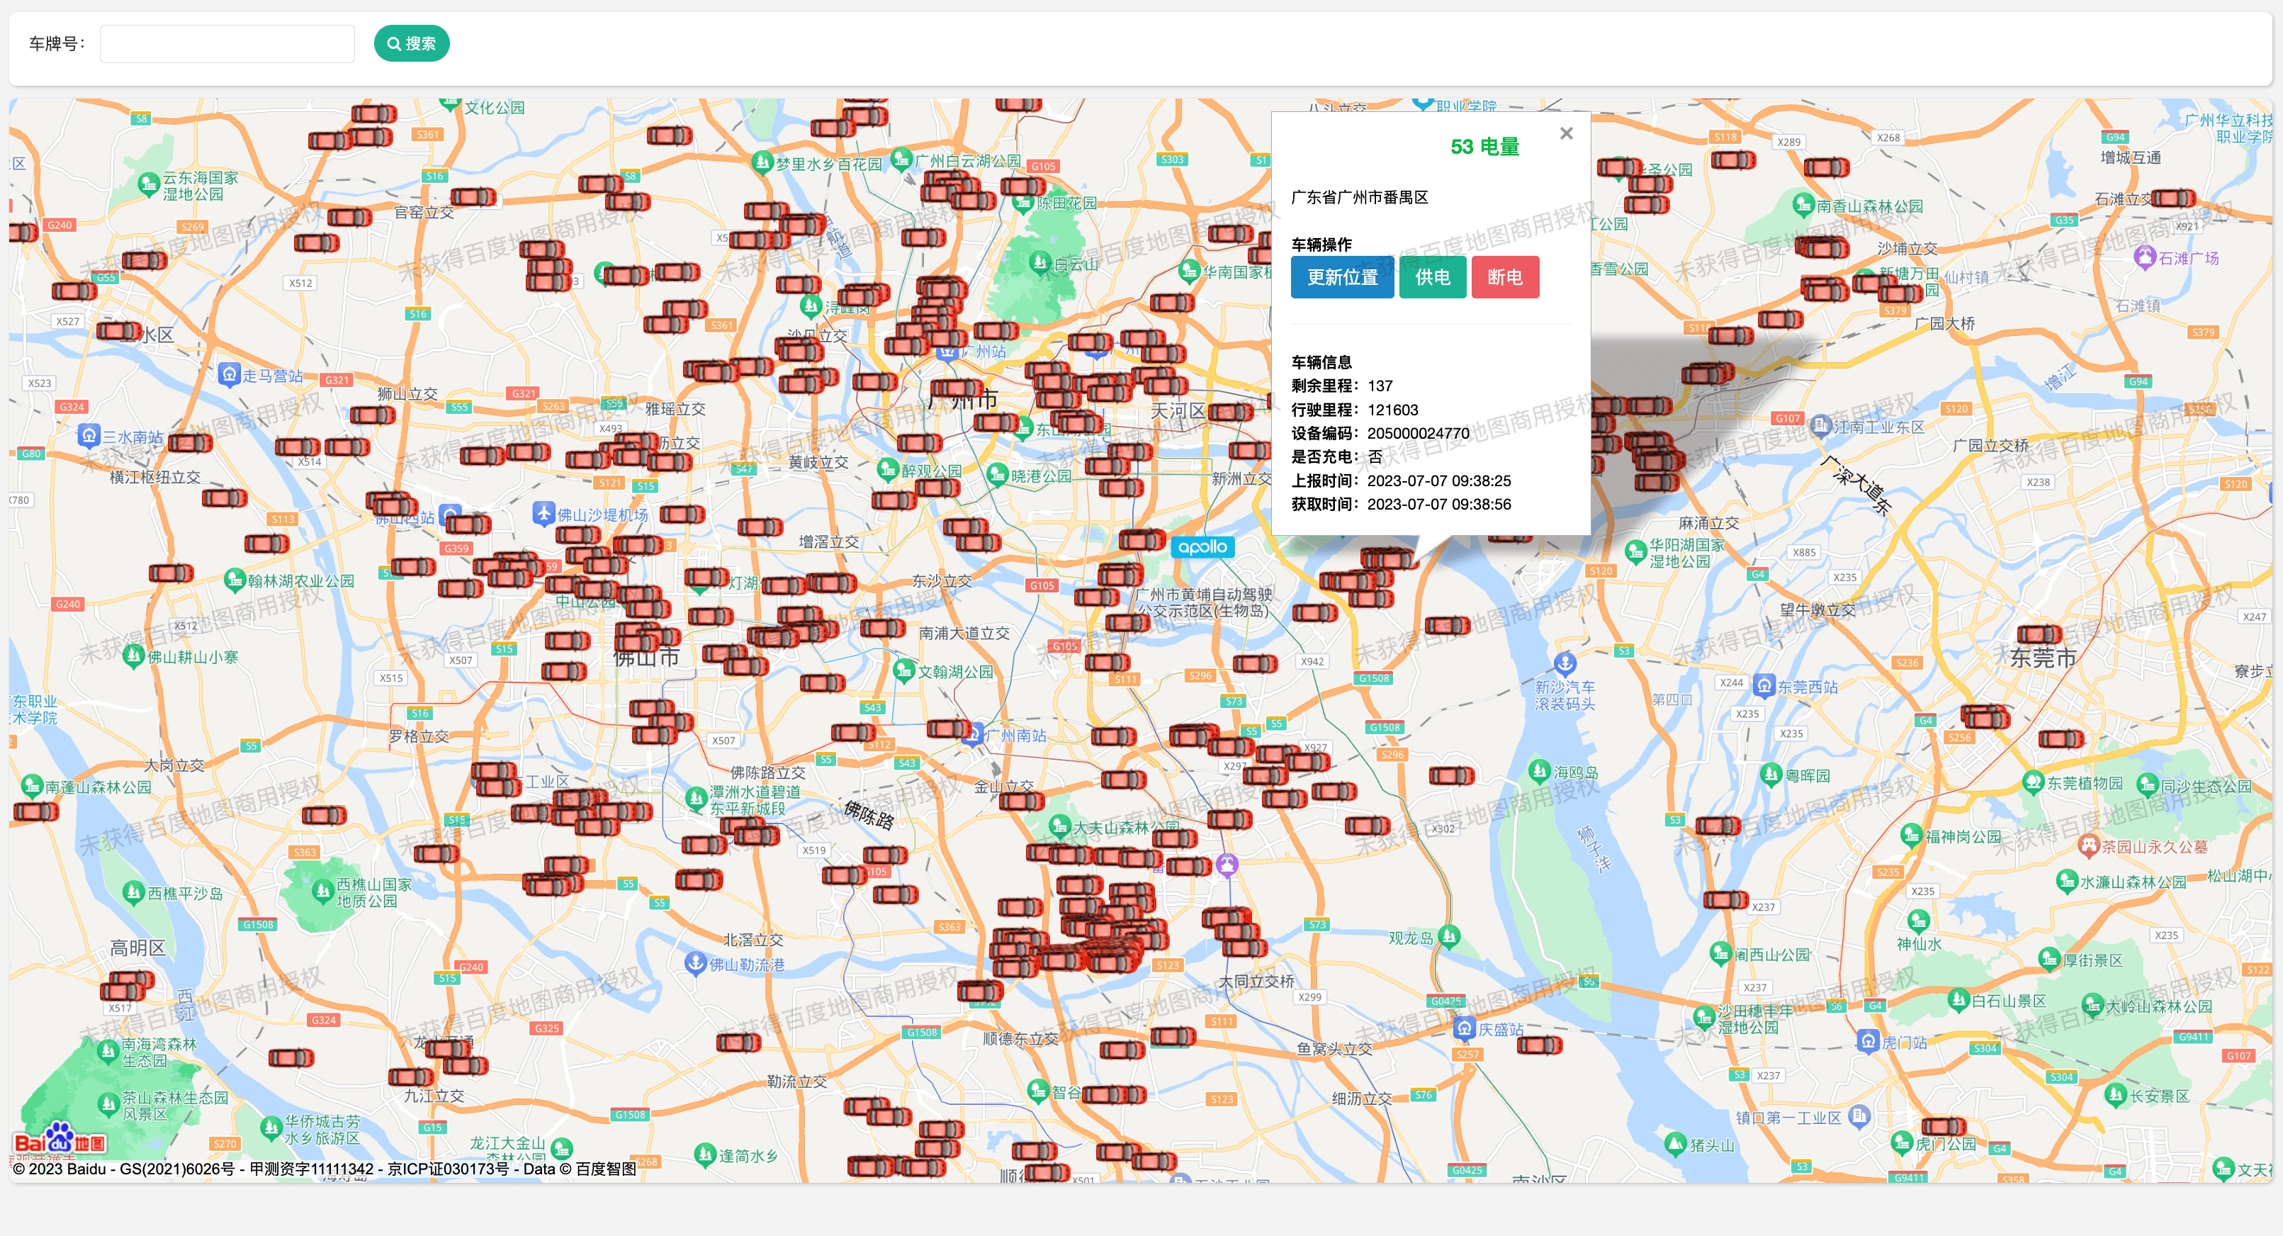Click the 江南工业东区 icon

[x=1820, y=426]
